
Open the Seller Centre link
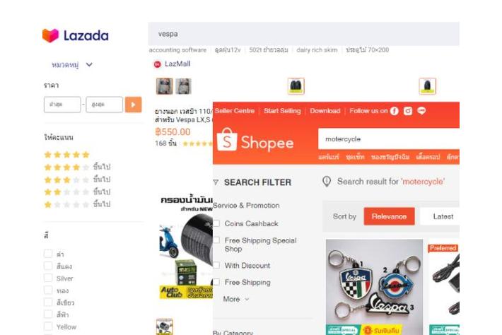(x=234, y=111)
